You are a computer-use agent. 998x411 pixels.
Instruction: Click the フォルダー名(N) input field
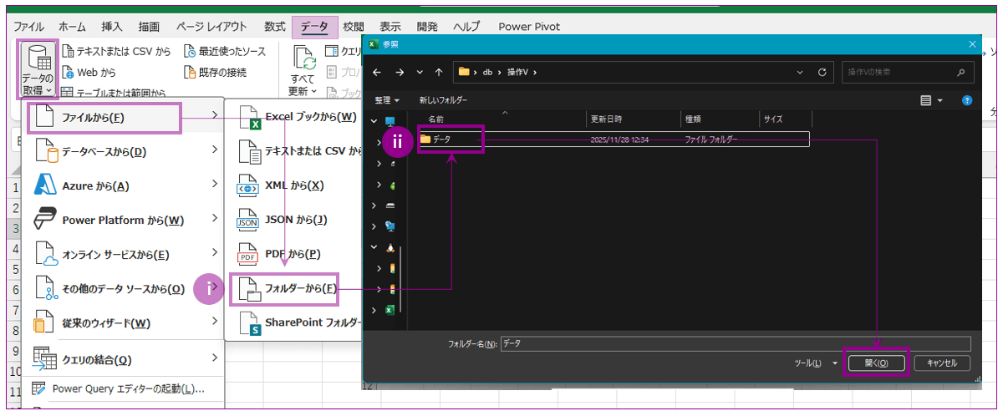[736, 343]
